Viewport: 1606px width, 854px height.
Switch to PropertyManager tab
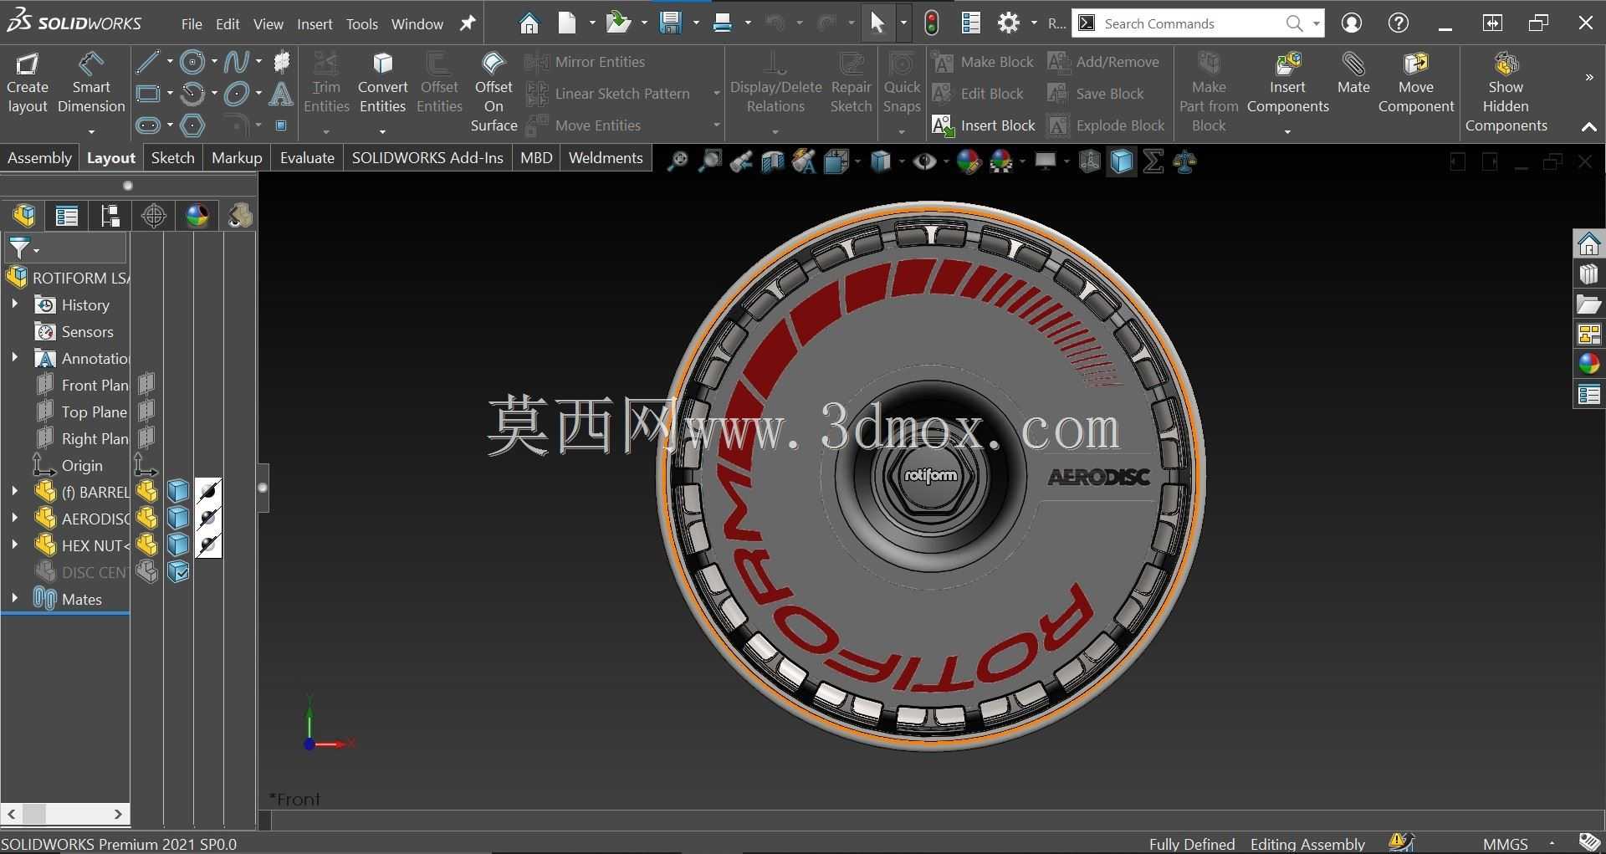[x=67, y=216]
